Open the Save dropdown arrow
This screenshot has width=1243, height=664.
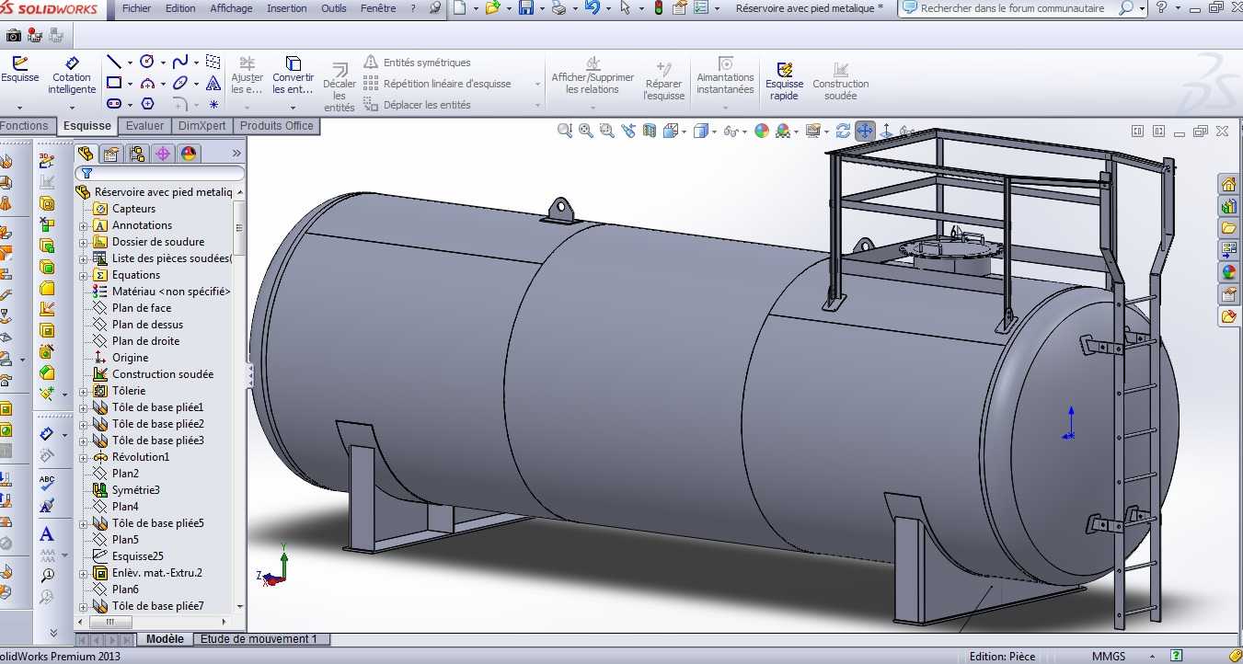(542, 9)
